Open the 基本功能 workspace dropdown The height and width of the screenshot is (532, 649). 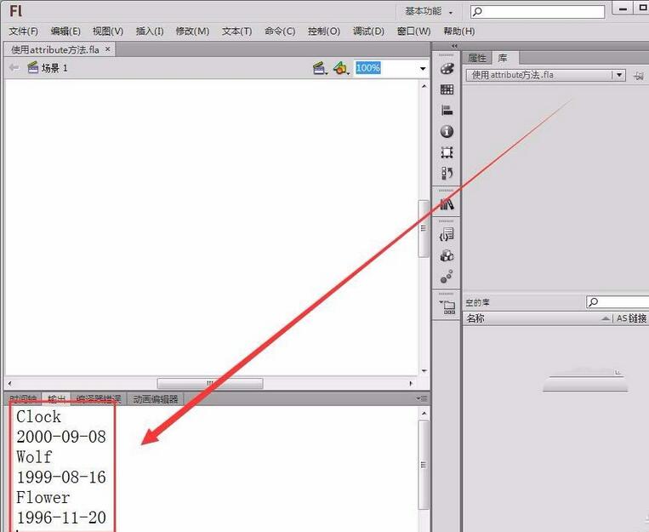429,12
